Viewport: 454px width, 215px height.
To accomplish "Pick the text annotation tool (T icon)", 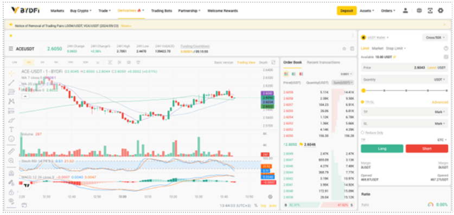I will point(11,129).
